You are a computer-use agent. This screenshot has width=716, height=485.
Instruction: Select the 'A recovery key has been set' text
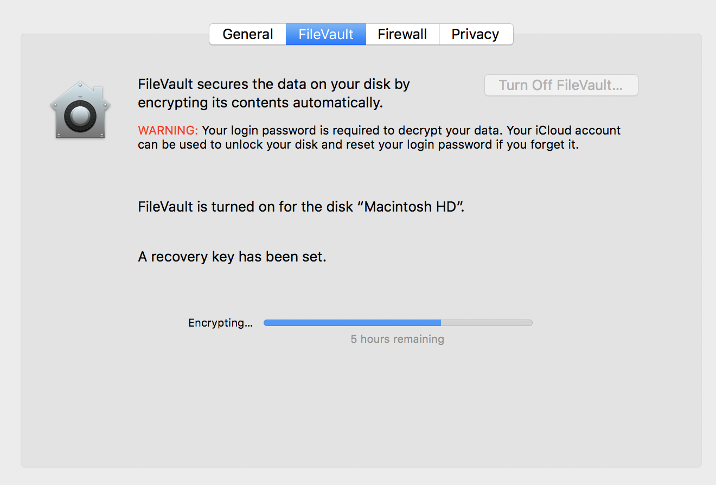232,257
